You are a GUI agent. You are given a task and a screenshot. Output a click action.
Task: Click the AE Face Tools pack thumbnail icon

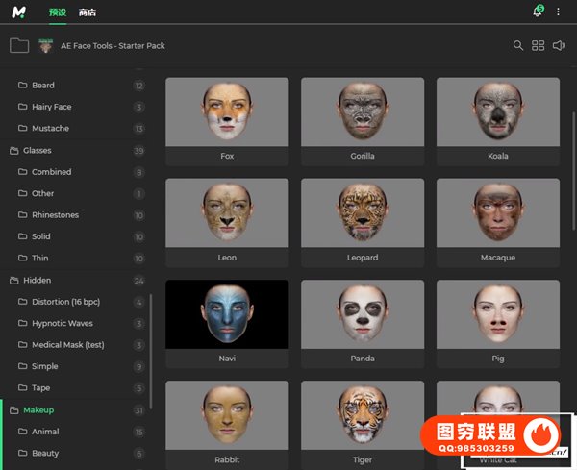pyautogui.click(x=46, y=45)
